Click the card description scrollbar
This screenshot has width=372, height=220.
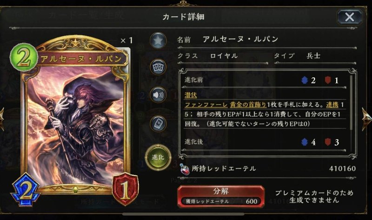pos(352,103)
